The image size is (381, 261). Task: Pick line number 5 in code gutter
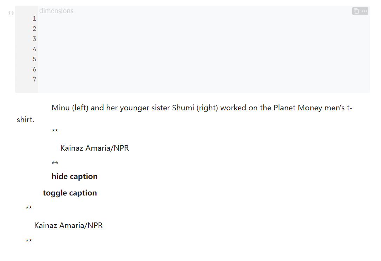click(x=34, y=59)
